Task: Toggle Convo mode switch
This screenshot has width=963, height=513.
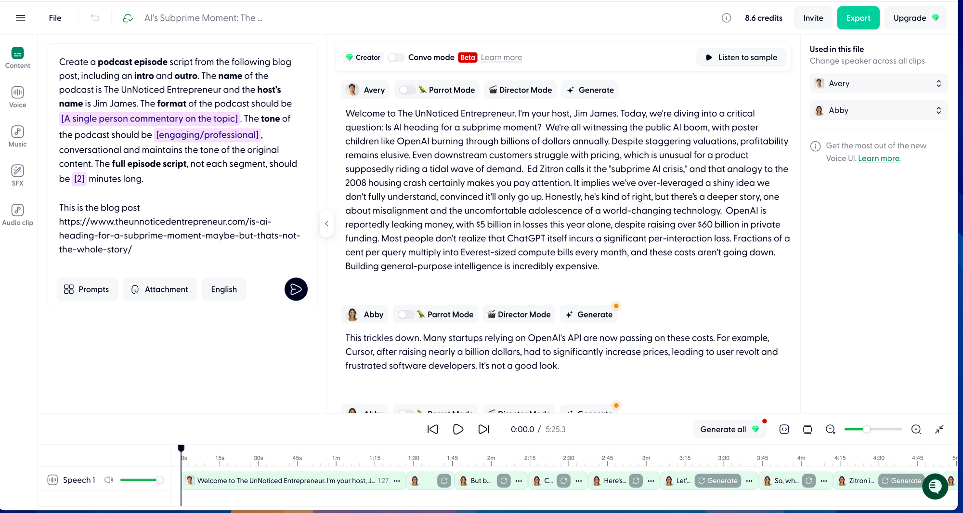Action: (396, 57)
